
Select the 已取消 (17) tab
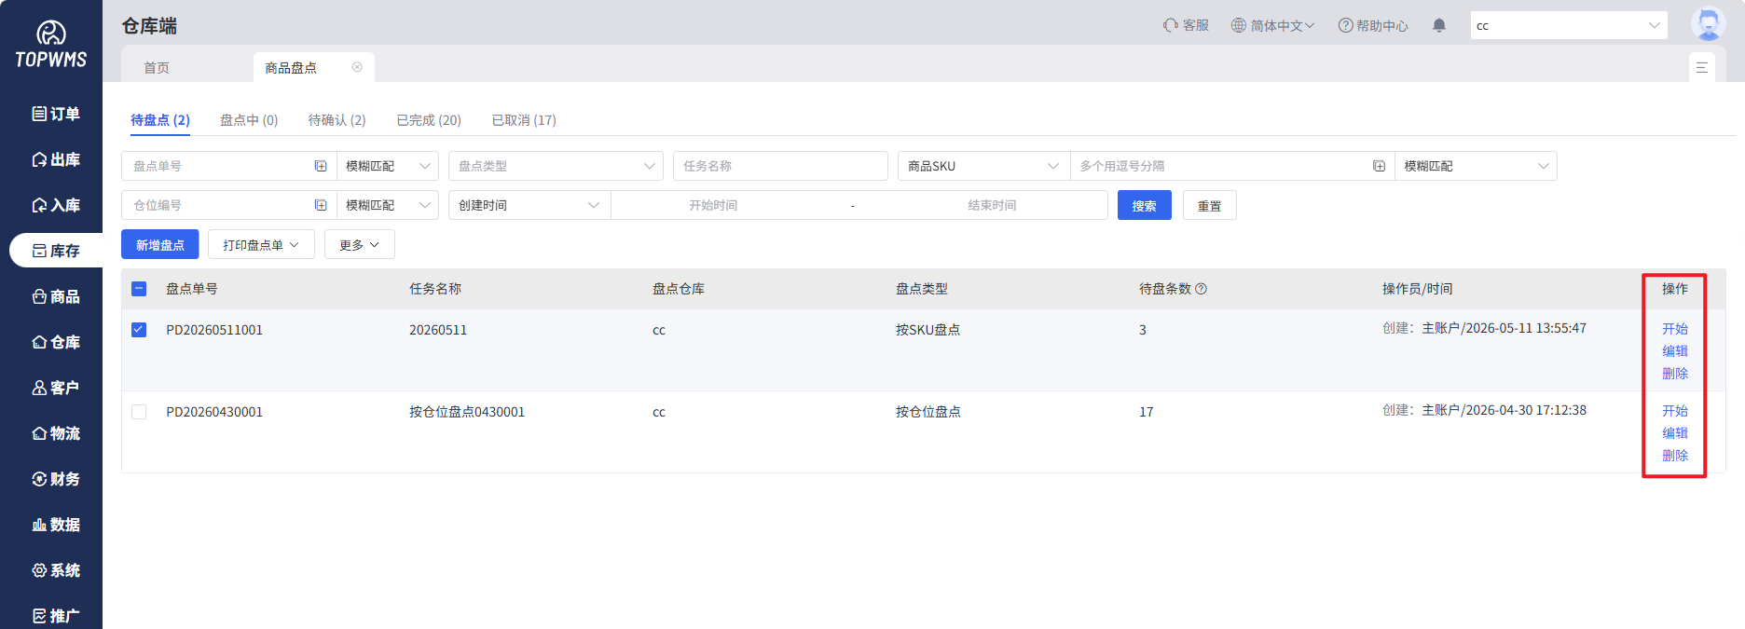tap(524, 120)
